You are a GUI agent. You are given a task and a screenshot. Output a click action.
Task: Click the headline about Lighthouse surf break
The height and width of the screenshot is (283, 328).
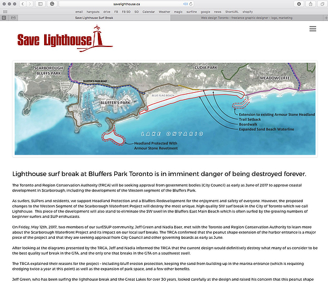tap(159, 174)
